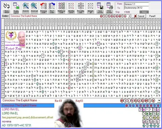Click the gray Area button

tap(144, 12)
